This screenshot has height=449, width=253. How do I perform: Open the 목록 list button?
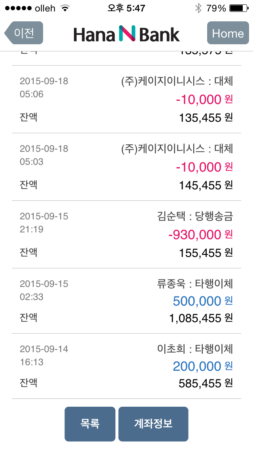click(x=90, y=424)
